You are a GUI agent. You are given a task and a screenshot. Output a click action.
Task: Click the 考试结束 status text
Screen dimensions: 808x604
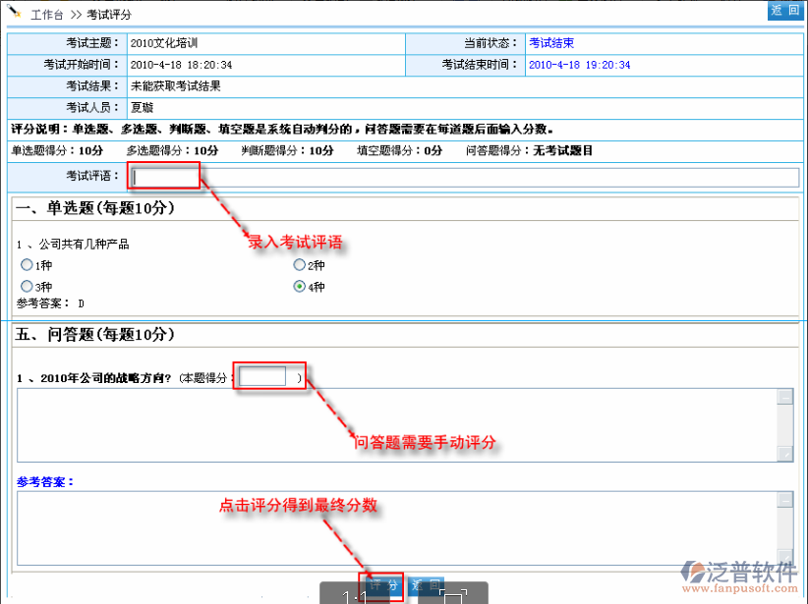pyautogui.click(x=551, y=43)
